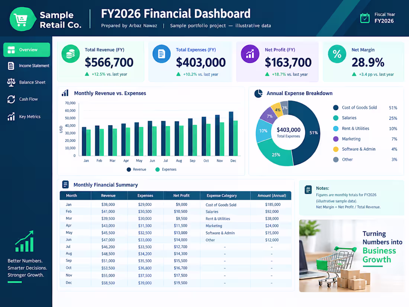Screen dimensions: 409x307
Task: Click the Monthly Financial Summary document icon
Action: [x=65, y=185]
